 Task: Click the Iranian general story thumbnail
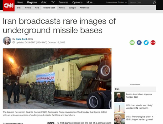point(119,119)
